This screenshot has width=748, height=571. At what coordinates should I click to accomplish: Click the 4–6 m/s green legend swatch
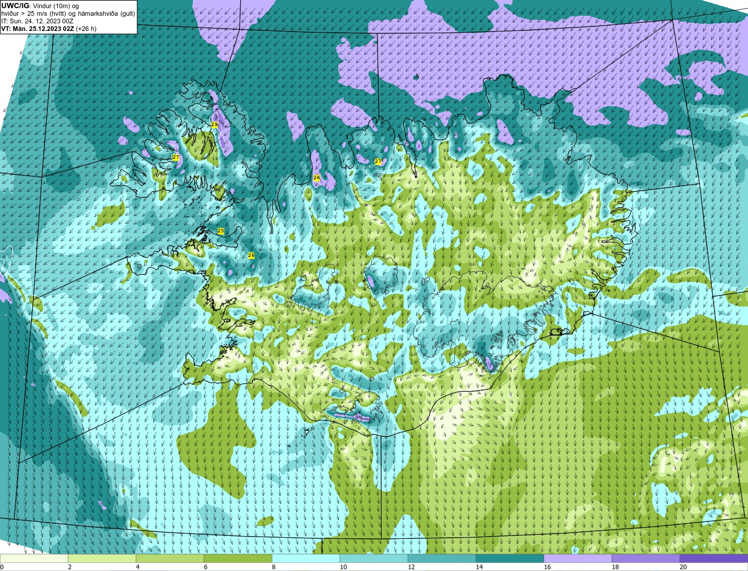point(170,558)
